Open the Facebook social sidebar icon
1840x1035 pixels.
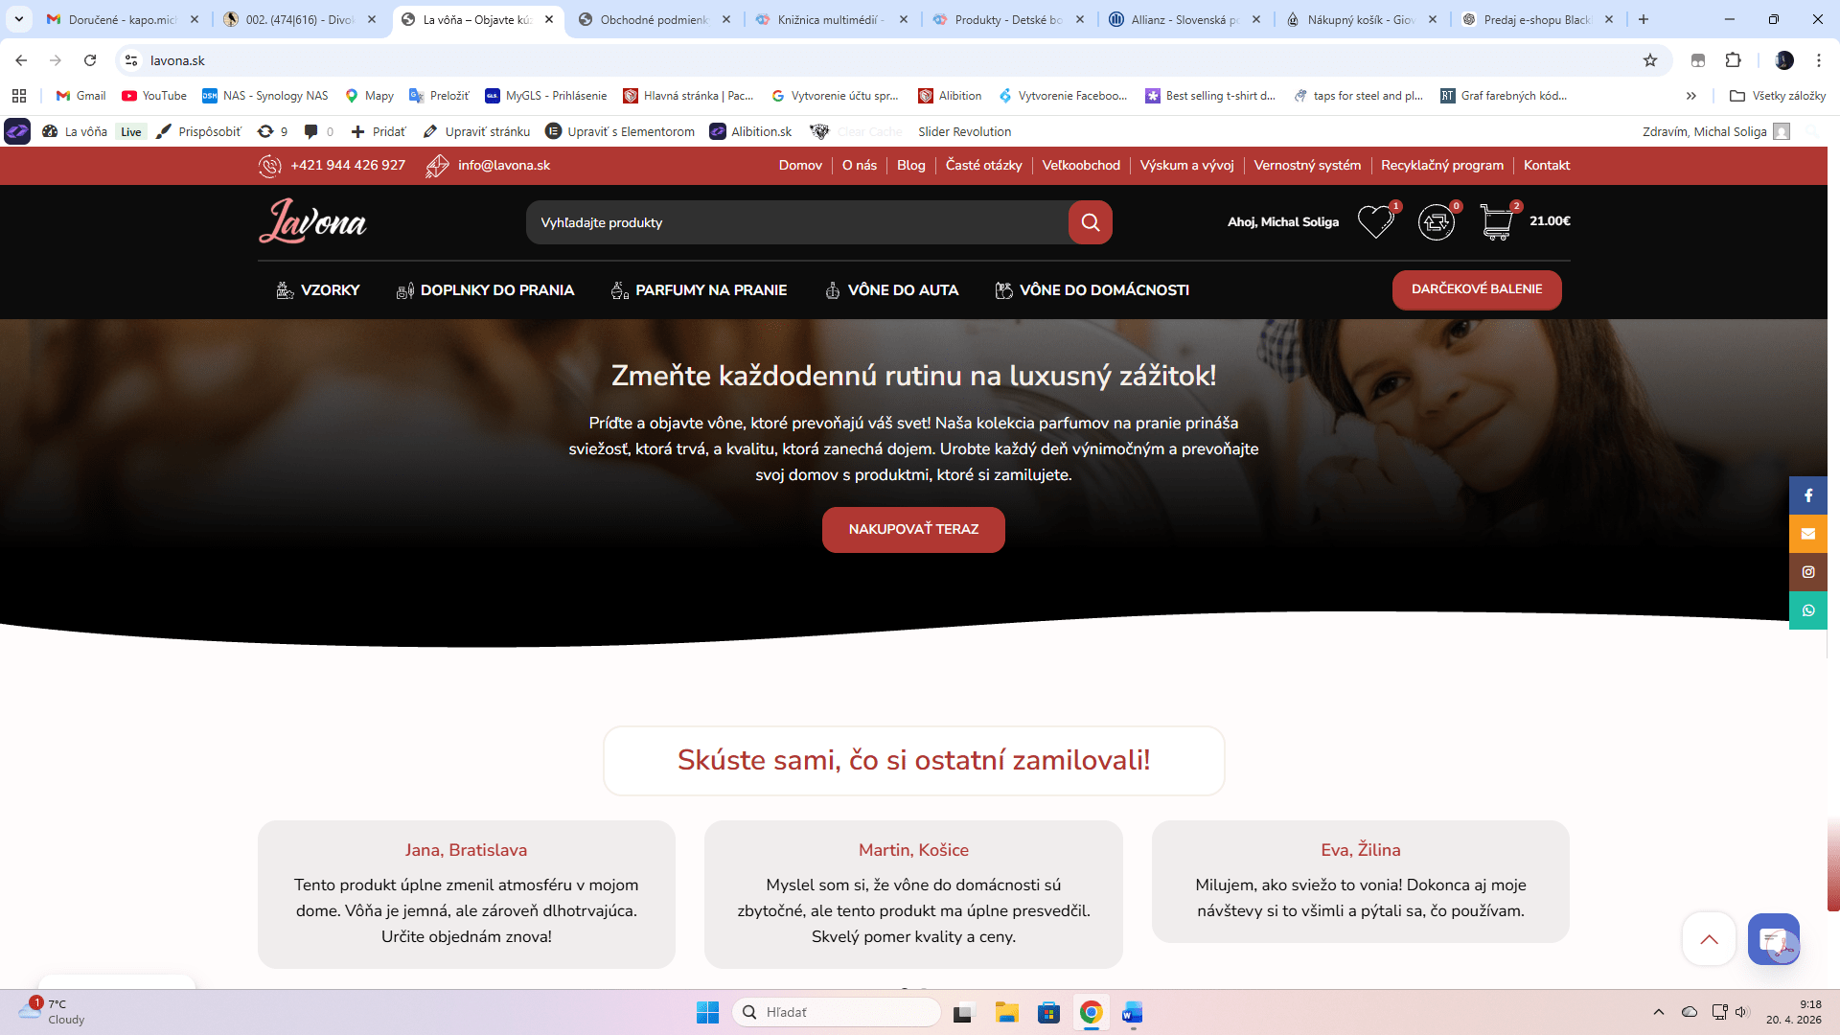pos(1807,495)
